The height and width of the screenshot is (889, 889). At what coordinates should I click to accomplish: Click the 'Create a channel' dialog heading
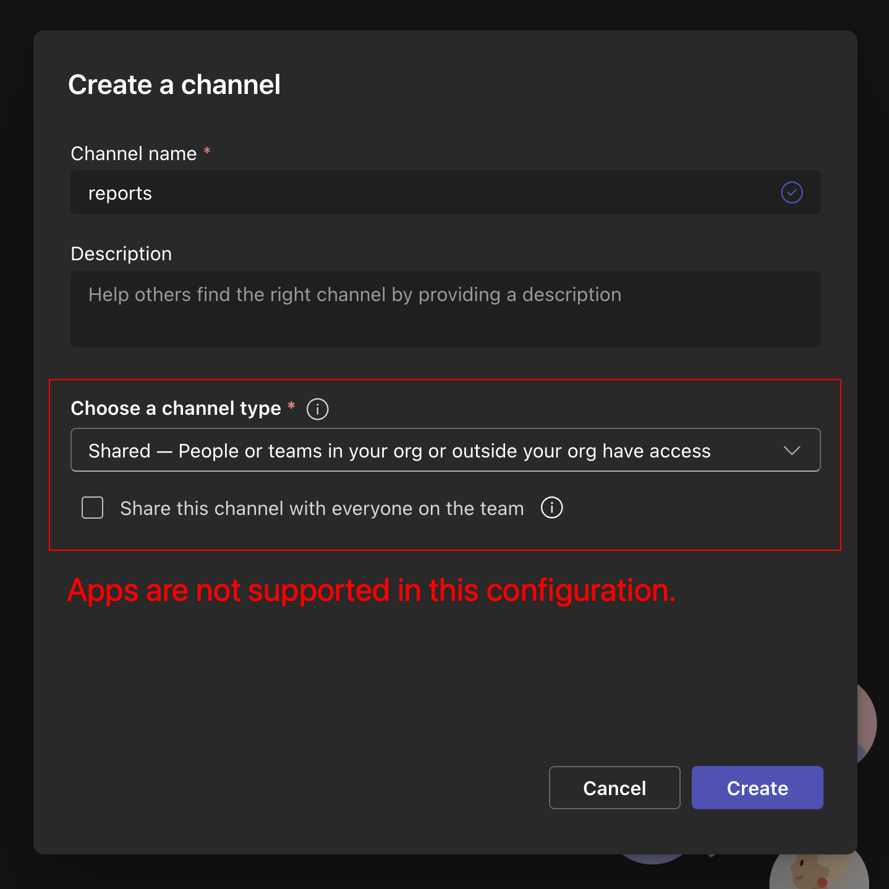[174, 85]
